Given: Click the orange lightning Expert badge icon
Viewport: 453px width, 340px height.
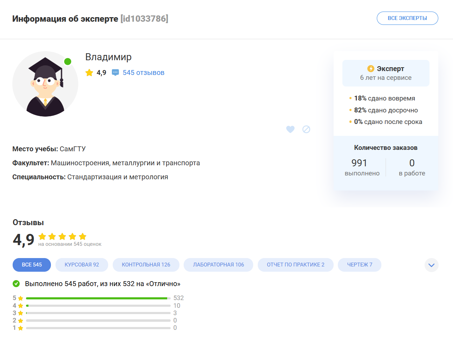Looking at the screenshot, I should tap(371, 69).
